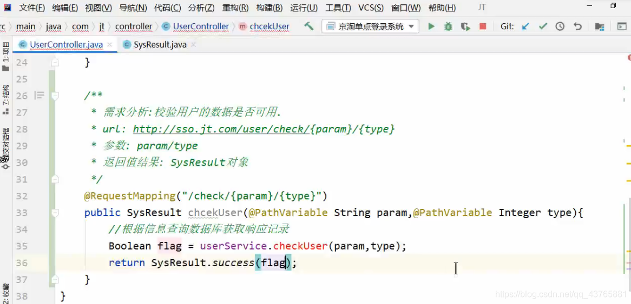This screenshot has height=304, width=631.
Task: Click the fold end marker at line 37
Action: coord(55,280)
